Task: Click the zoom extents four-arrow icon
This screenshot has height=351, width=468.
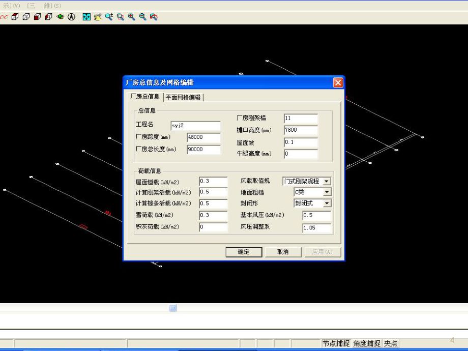Action: 86,17
